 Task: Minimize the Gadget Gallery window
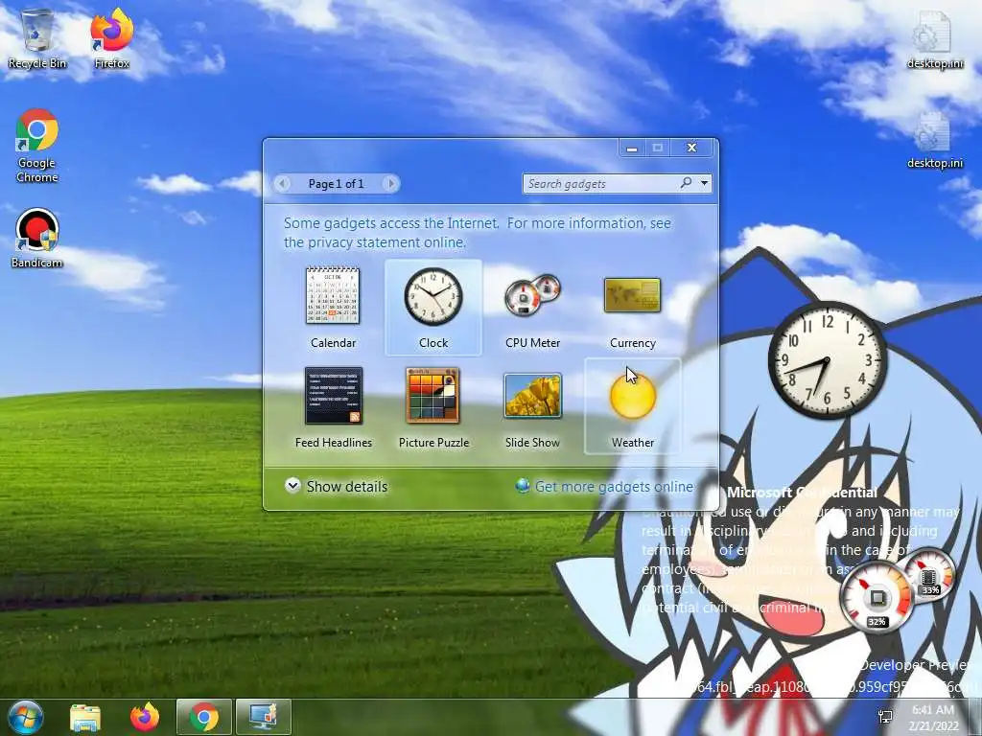point(632,148)
